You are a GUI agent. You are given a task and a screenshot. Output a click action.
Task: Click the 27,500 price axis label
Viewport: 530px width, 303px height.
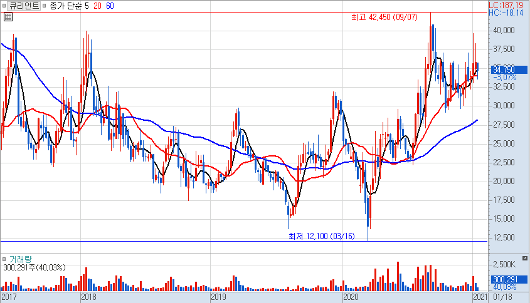click(504, 125)
